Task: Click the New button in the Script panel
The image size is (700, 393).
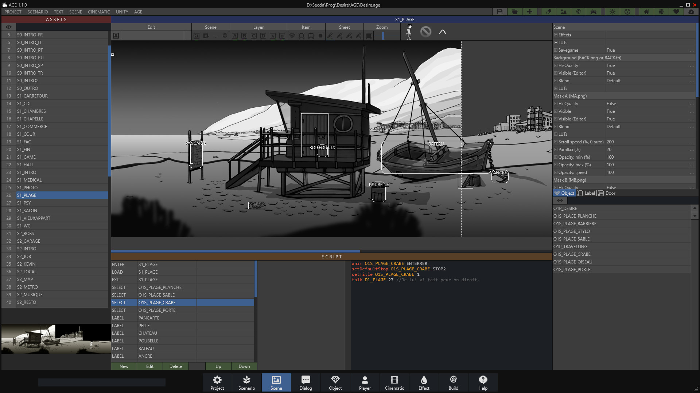Action: coord(124,366)
